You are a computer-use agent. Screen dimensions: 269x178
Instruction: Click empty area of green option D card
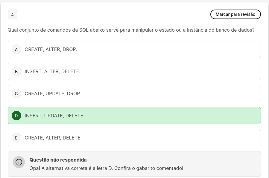point(171,116)
